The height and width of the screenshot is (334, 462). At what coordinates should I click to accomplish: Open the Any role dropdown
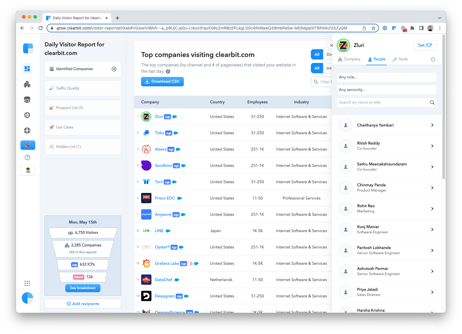(x=387, y=77)
